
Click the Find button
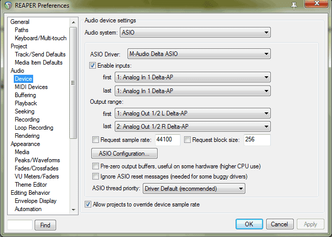pyautogui.click(x=45, y=225)
